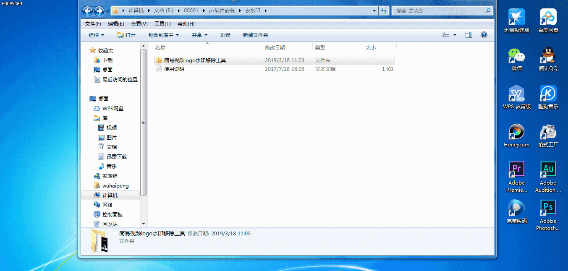The width and height of the screenshot is (568, 271).
Task: Click 新建文件夹 button
Action: click(x=256, y=35)
